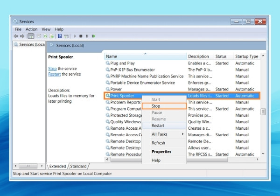Sort by the Description column header
This screenshot has height=196, width=280.
pyautogui.click(x=200, y=56)
